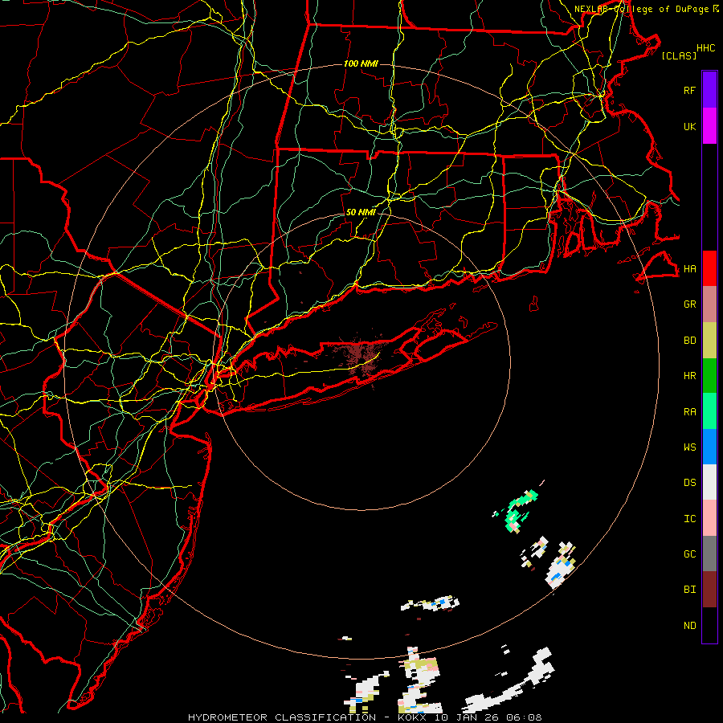Click the 'ND' legend label text
This screenshot has width=723, height=723.
coord(689,626)
